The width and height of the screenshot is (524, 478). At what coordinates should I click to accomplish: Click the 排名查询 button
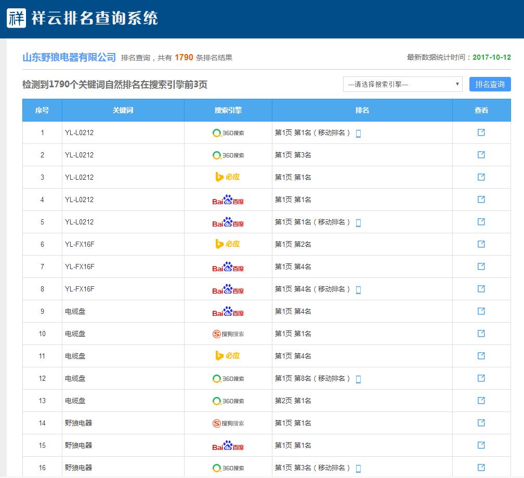tap(490, 84)
